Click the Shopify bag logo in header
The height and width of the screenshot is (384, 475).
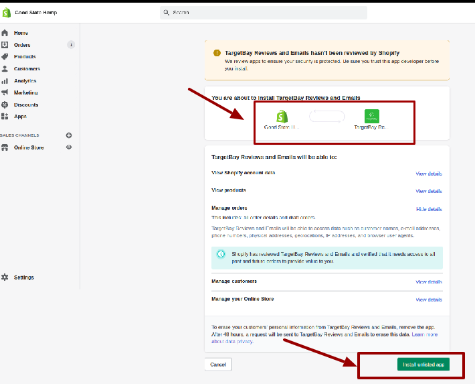[x=7, y=13]
